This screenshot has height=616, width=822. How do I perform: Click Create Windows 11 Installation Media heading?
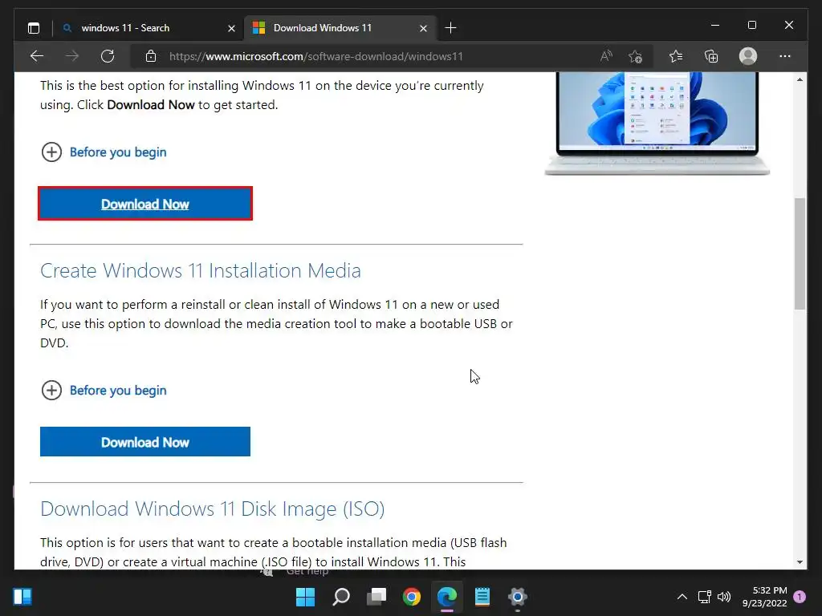[x=200, y=270]
